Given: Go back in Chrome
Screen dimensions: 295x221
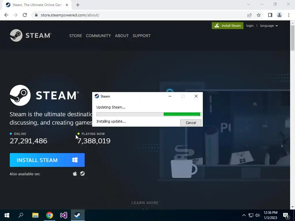Looking at the screenshot, I should click(x=6, y=15).
